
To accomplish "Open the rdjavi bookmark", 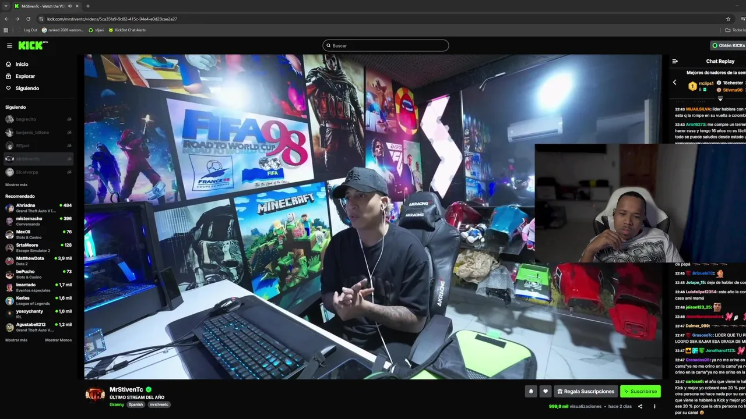I will click(x=96, y=30).
